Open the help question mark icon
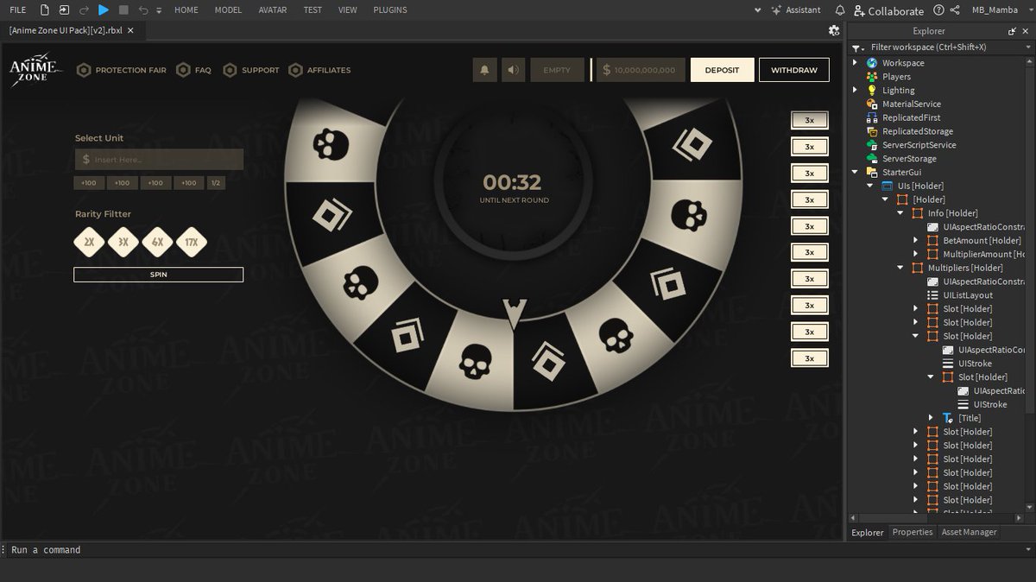This screenshot has width=1036, height=582. pos(937,10)
